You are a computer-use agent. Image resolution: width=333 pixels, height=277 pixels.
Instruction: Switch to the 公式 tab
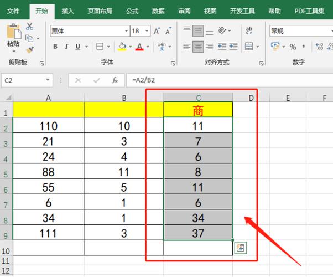(132, 11)
